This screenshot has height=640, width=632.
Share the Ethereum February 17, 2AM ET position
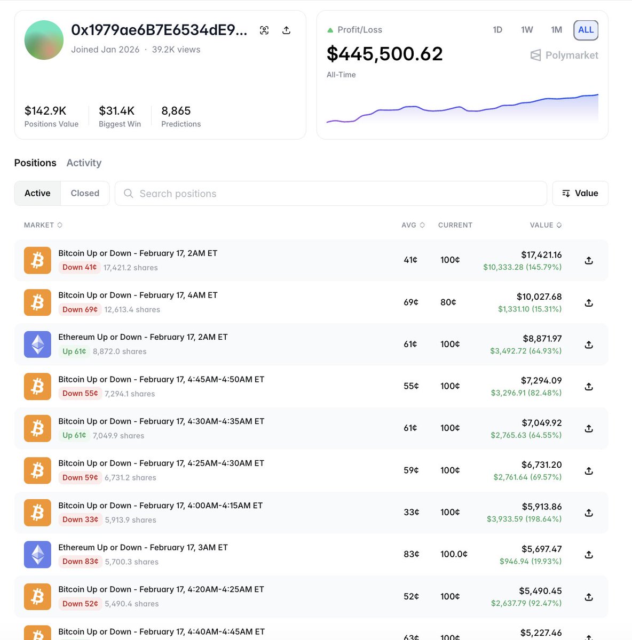pyautogui.click(x=589, y=345)
